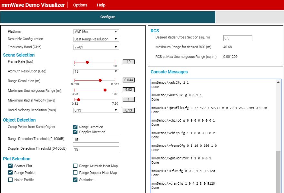Open the Radial Velocity Resolution dropdown
This screenshot has height=193, width=284.
(96, 110)
